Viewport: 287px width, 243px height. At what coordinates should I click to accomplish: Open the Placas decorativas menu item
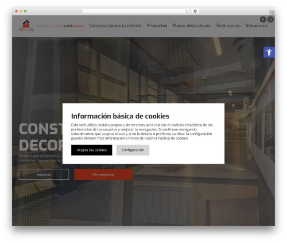coord(191,25)
